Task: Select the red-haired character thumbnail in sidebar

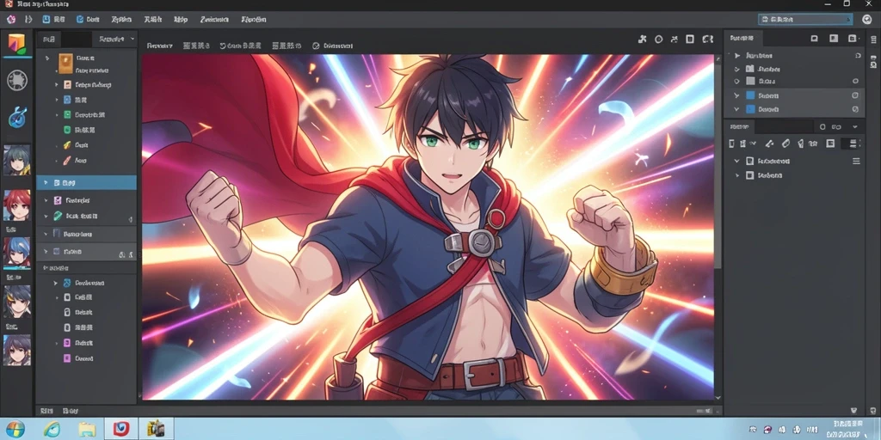Action: [17, 205]
